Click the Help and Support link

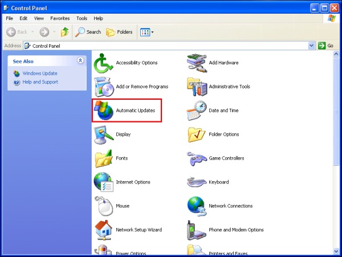40,82
